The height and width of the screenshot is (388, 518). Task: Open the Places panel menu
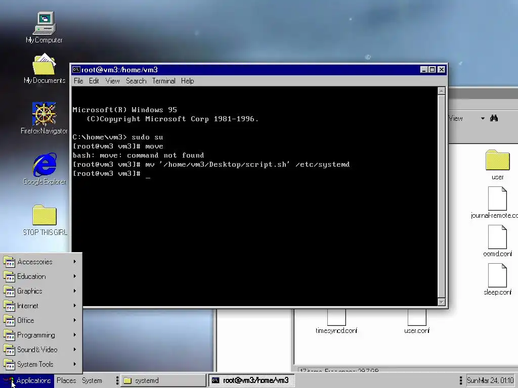(x=66, y=380)
